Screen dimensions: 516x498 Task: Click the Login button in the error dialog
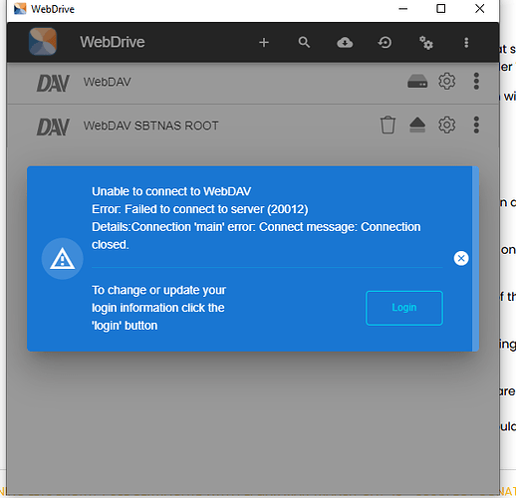pyautogui.click(x=404, y=308)
